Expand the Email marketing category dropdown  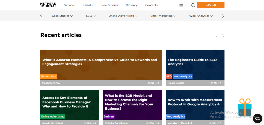pos(163,16)
